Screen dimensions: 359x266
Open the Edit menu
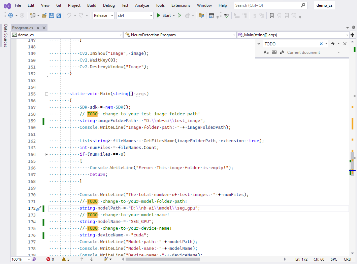tap(31, 5)
